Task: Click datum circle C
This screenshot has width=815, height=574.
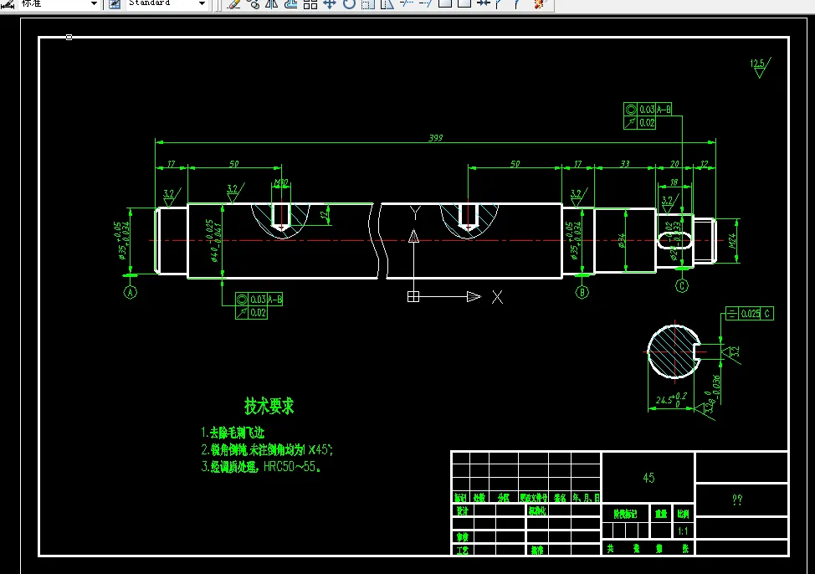Action: click(682, 286)
